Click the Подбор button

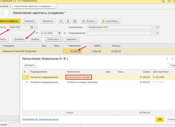tap(35, 39)
